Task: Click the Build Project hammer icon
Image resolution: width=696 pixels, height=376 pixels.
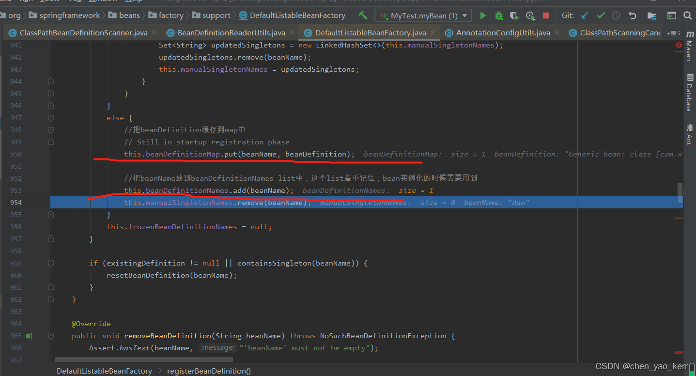Action: click(x=363, y=16)
